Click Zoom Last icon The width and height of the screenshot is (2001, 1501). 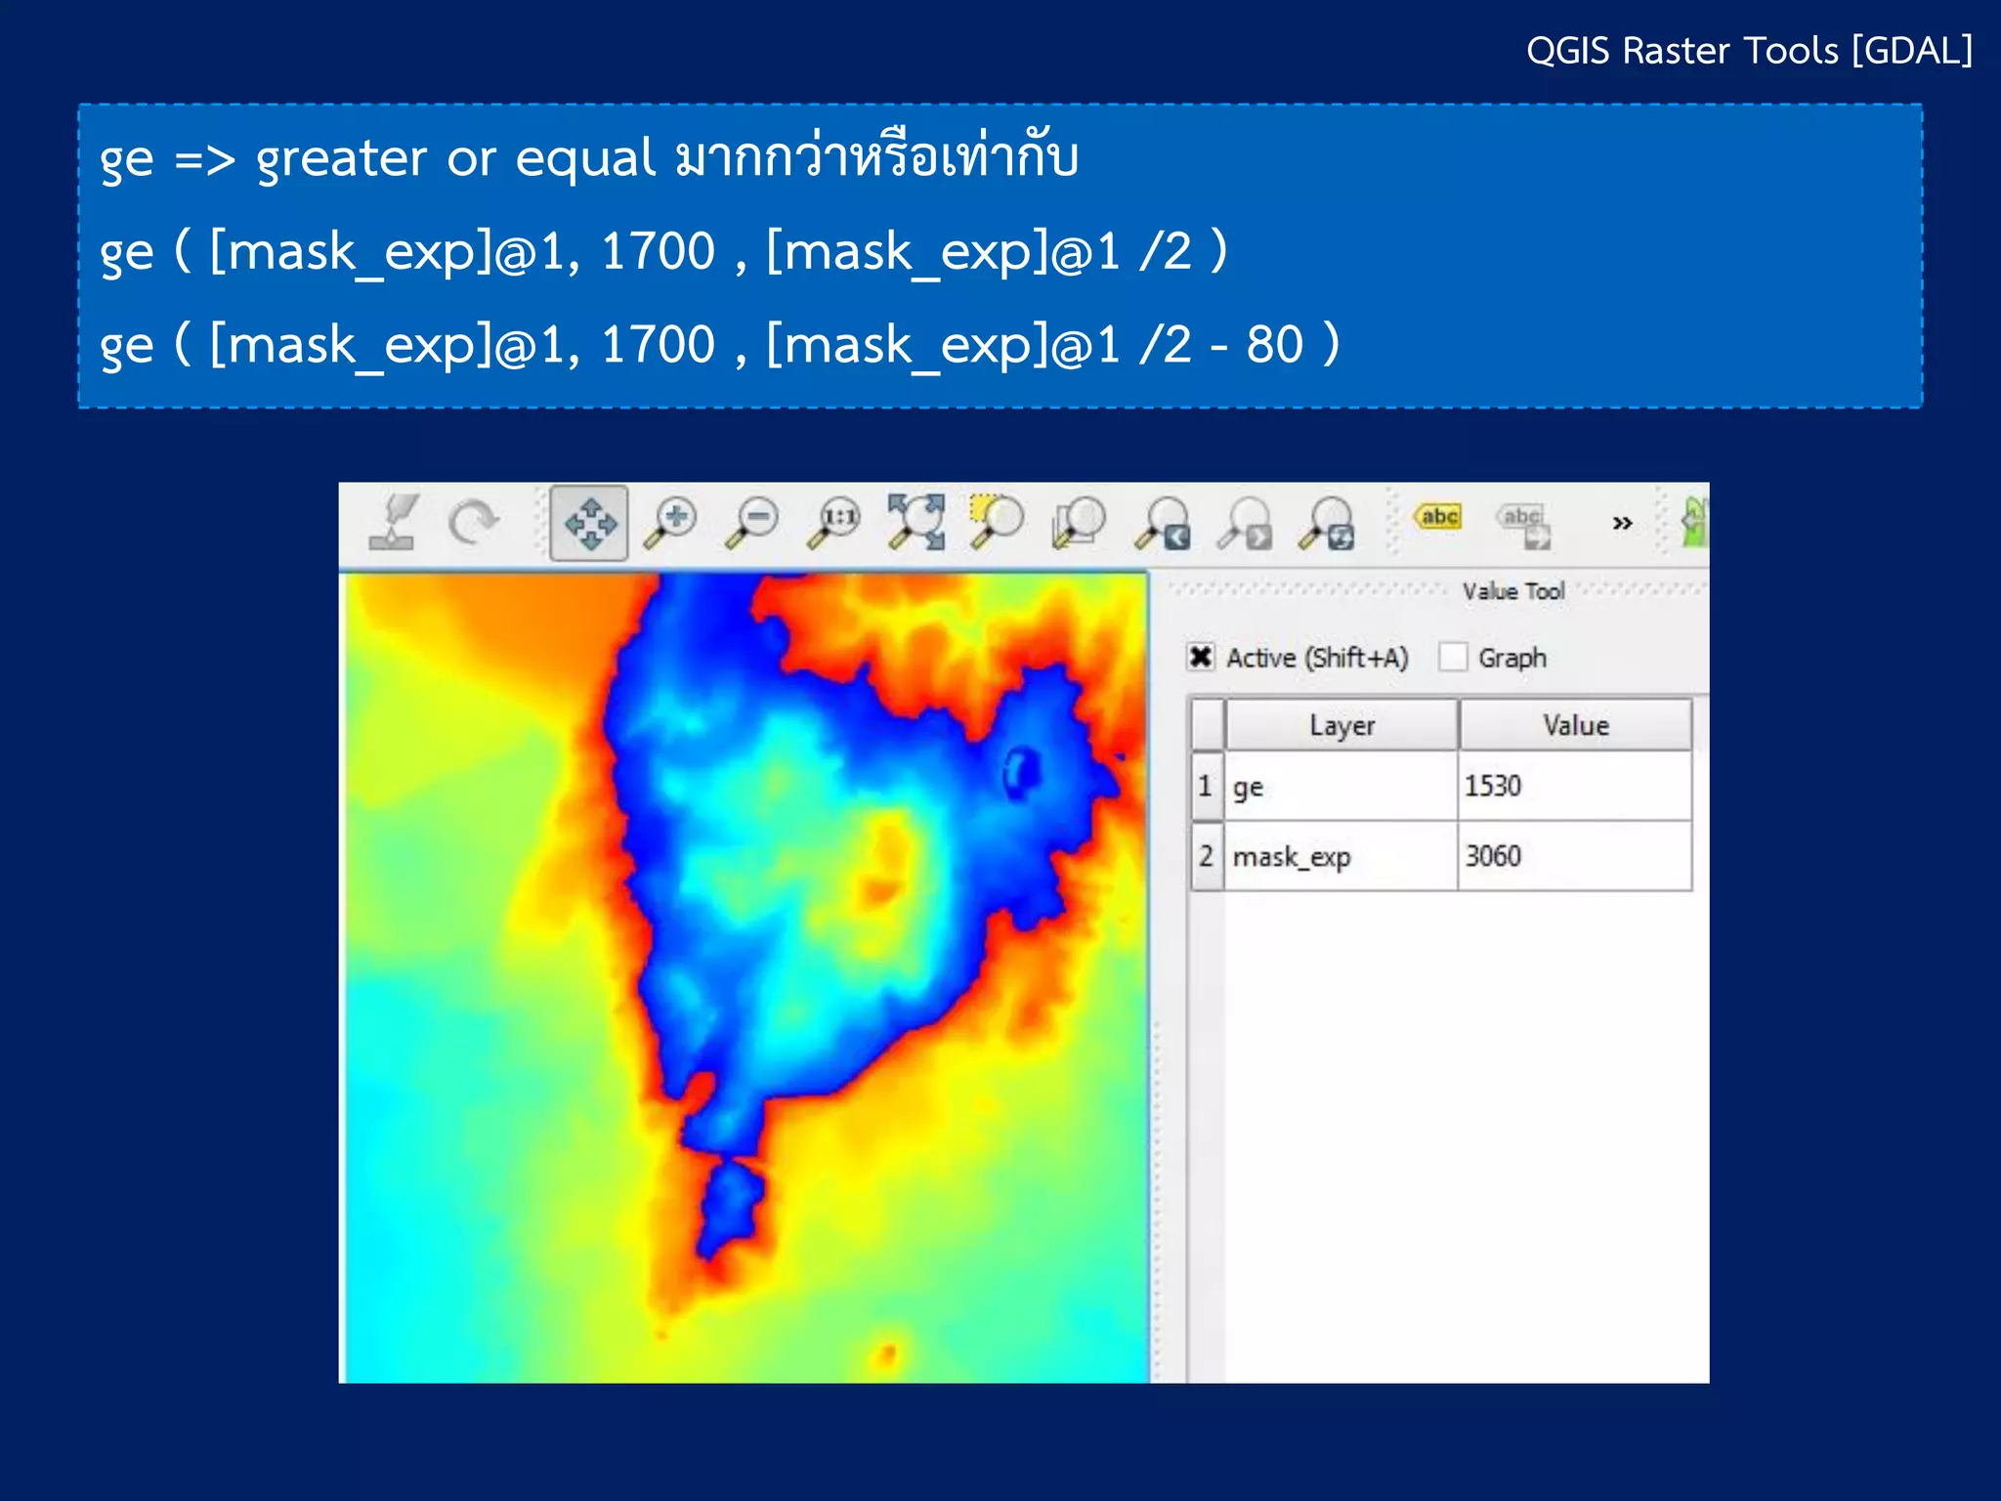pyautogui.click(x=1163, y=523)
